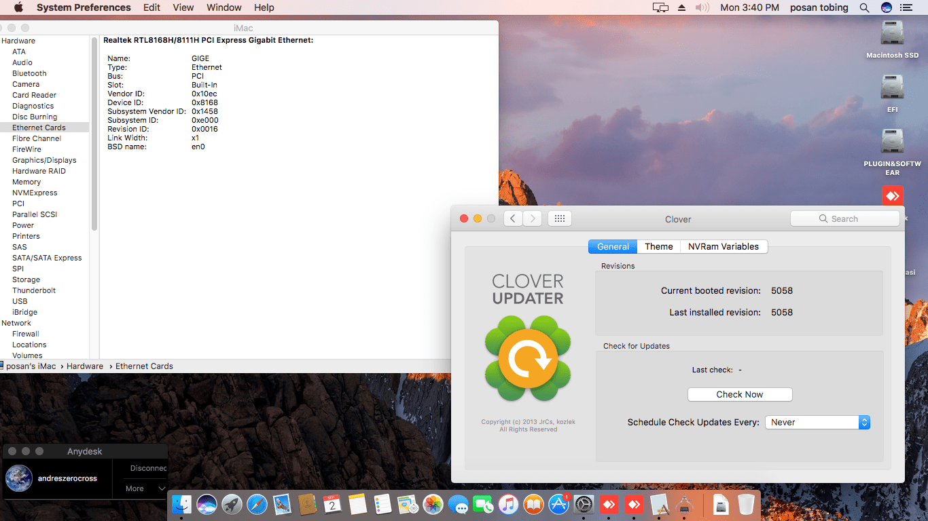Image resolution: width=928 pixels, height=521 pixels.
Task: Open the Macintosh SSD desktop drive
Action: tap(892, 39)
